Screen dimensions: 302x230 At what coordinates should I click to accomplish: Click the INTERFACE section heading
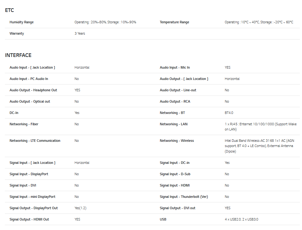[x=18, y=55]
